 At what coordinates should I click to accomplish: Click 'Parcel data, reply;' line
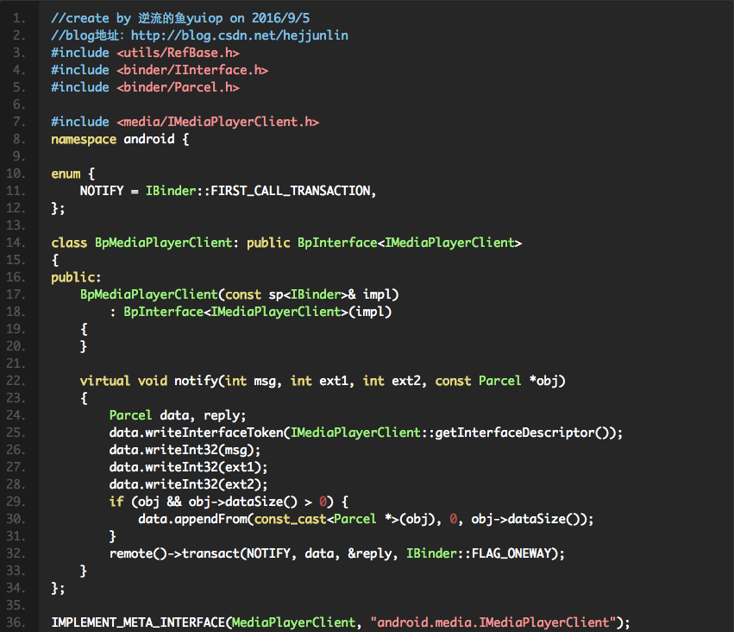[178, 415]
